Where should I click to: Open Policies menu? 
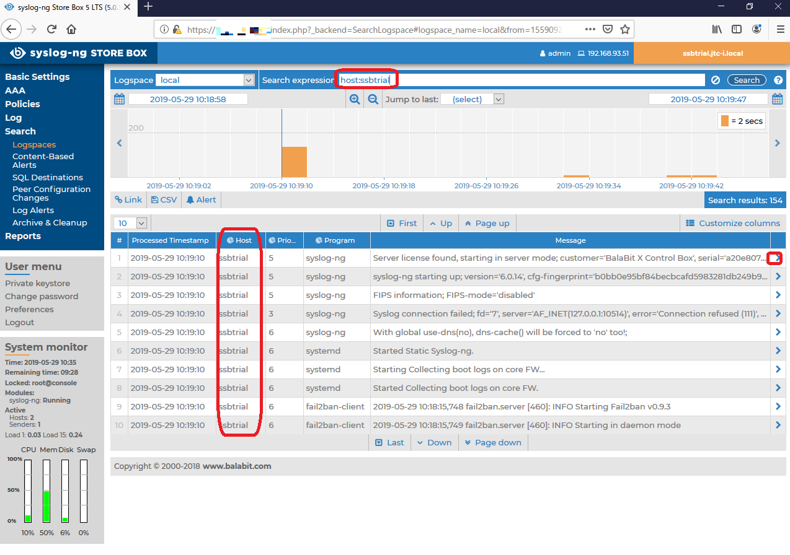pyautogui.click(x=22, y=104)
